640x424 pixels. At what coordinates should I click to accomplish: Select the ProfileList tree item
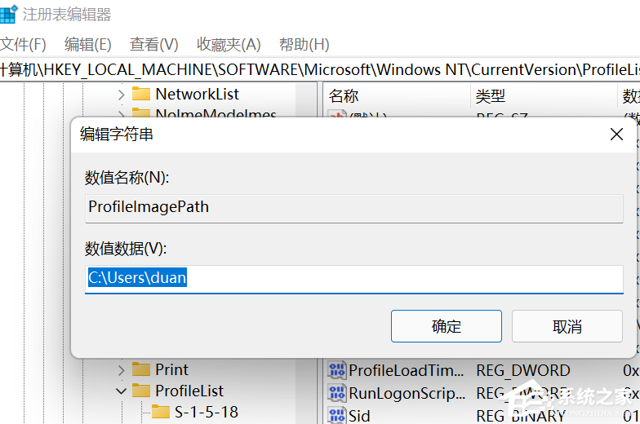click(x=189, y=391)
